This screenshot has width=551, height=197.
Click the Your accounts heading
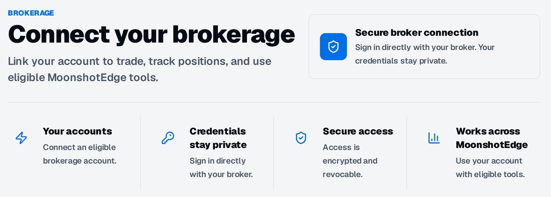pyautogui.click(x=77, y=131)
